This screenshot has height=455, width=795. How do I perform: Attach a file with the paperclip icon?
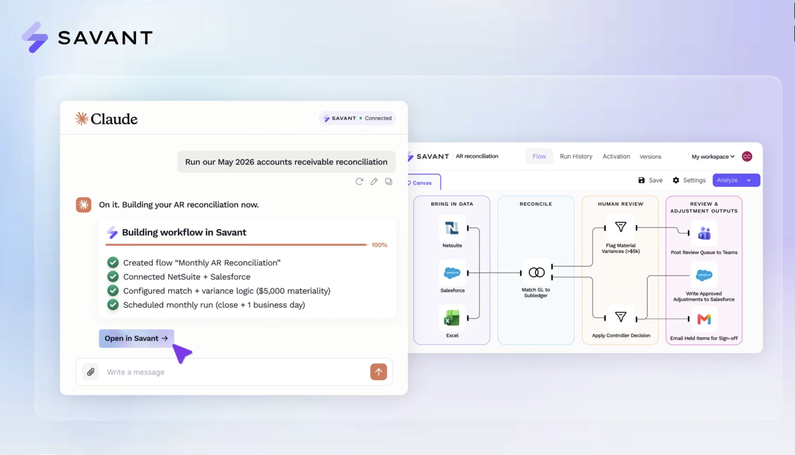pos(91,372)
